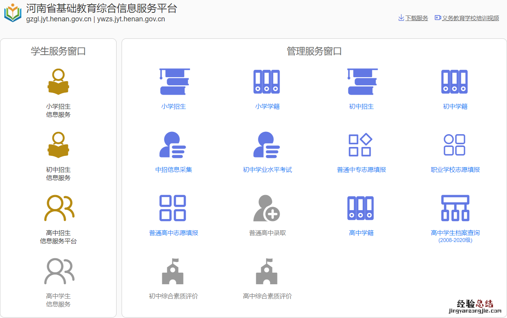507x318 pixels.
Task: Click the 初中招生 graduation cap icon
Action: [361, 82]
